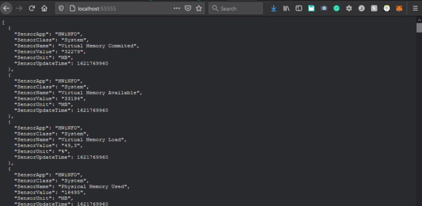Bookmark this page with the star
The image size is (422, 206).
199,8
